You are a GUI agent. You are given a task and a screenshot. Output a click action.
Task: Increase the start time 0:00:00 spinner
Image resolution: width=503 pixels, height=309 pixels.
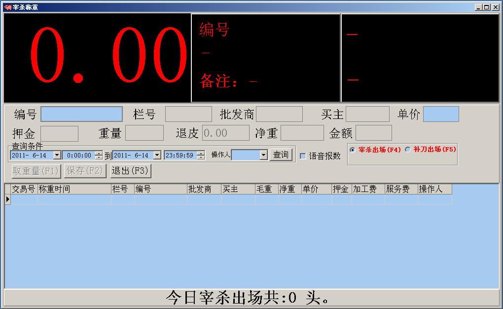click(x=99, y=153)
